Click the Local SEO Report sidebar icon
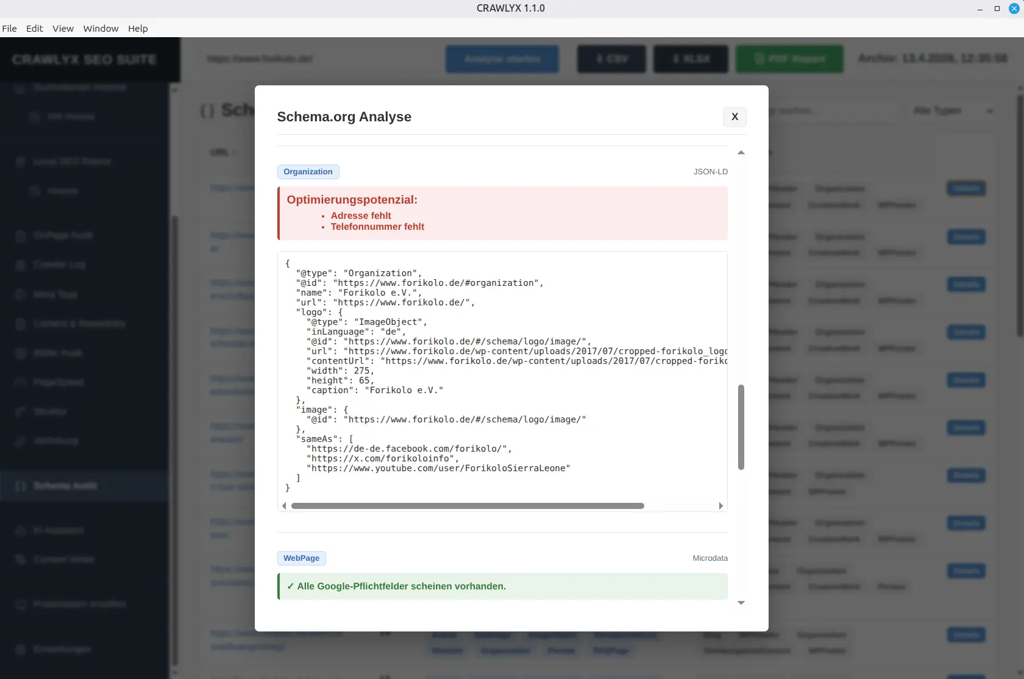Viewport: 1024px width, 679px height. 21,162
